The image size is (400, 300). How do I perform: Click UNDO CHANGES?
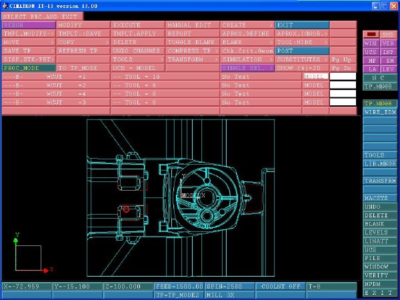click(138, 51)
